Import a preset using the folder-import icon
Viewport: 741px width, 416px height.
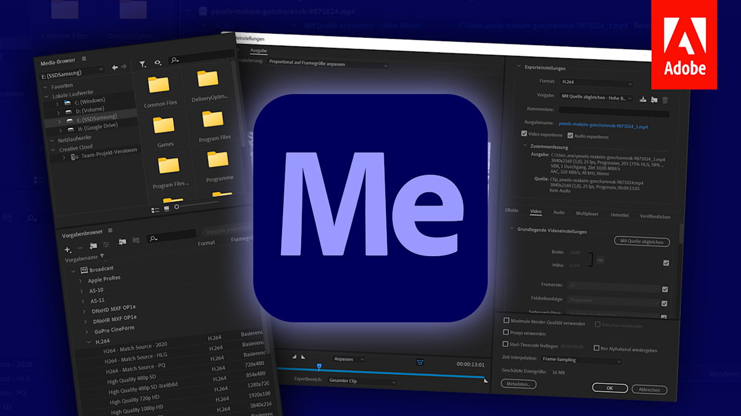coord(654,99)
